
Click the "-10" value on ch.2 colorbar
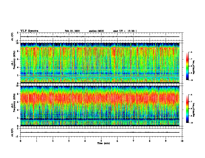191,123
